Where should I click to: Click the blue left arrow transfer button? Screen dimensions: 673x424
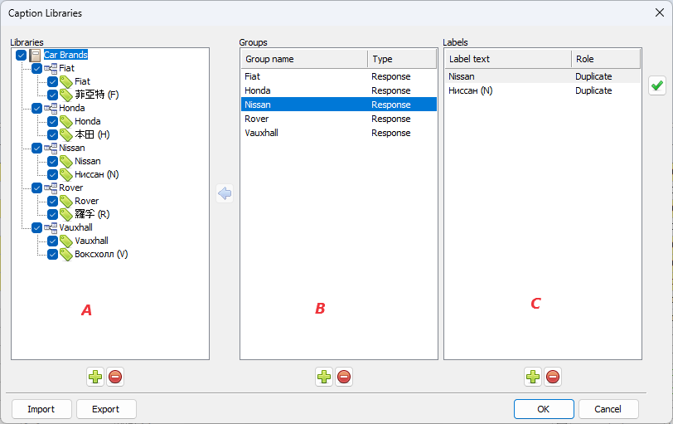[x=225, y=193]
